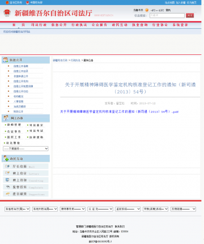Open the 下属服务 dropdown in sidebar
204x244 pixels.
(25, 149)
